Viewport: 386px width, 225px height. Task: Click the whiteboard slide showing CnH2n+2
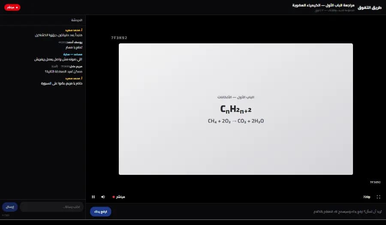click(x=236, y=109)
